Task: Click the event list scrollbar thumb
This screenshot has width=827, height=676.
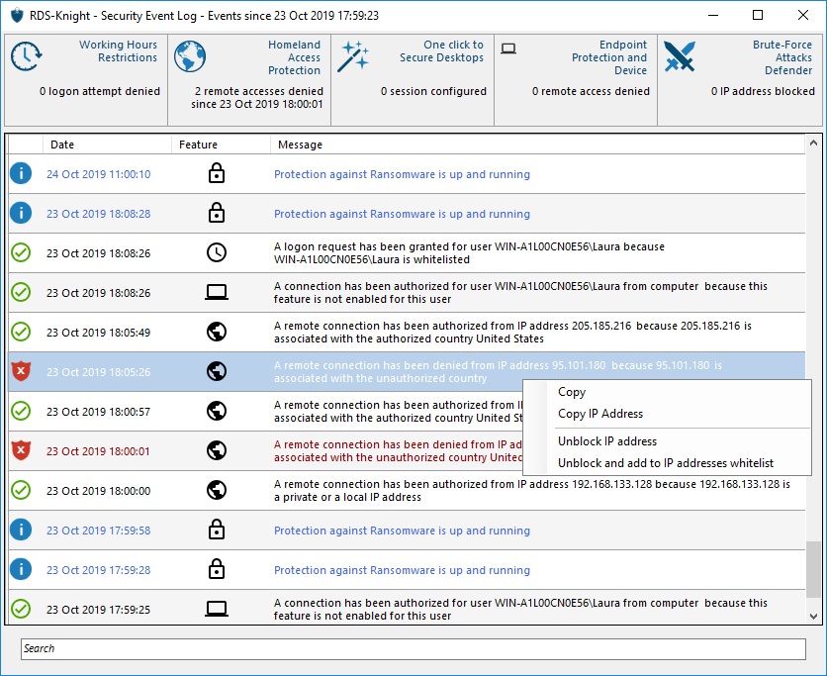Action: tap(813, 569)
